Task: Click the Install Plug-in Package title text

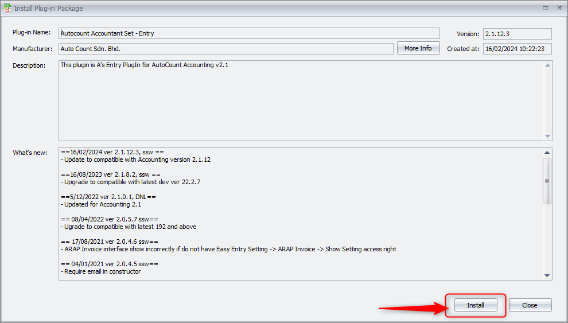Action: tap(48, 9)
